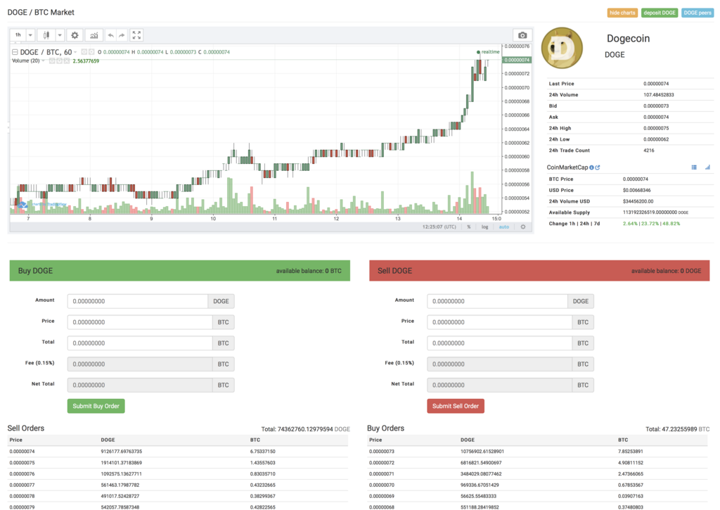Click the Bid value 0.00000073
The width and height of the screenshot is (720, 510).
tap(656, 106)
